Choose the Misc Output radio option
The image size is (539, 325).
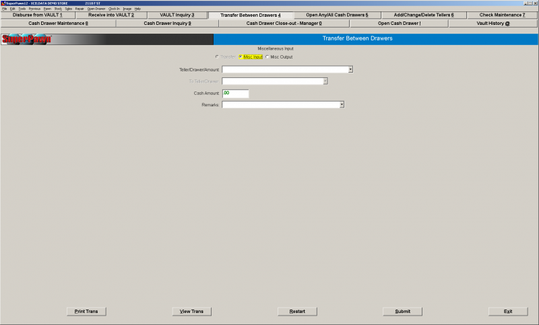click(x=267, y=57)
